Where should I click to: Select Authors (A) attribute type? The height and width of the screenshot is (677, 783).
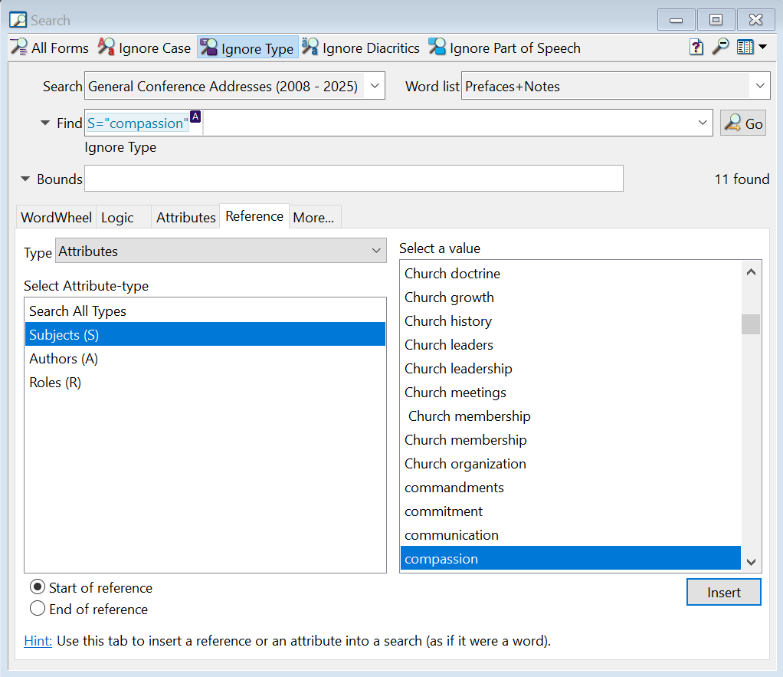(x=64, y=358)
